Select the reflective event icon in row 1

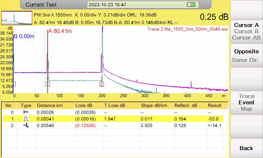coord(26,119)
